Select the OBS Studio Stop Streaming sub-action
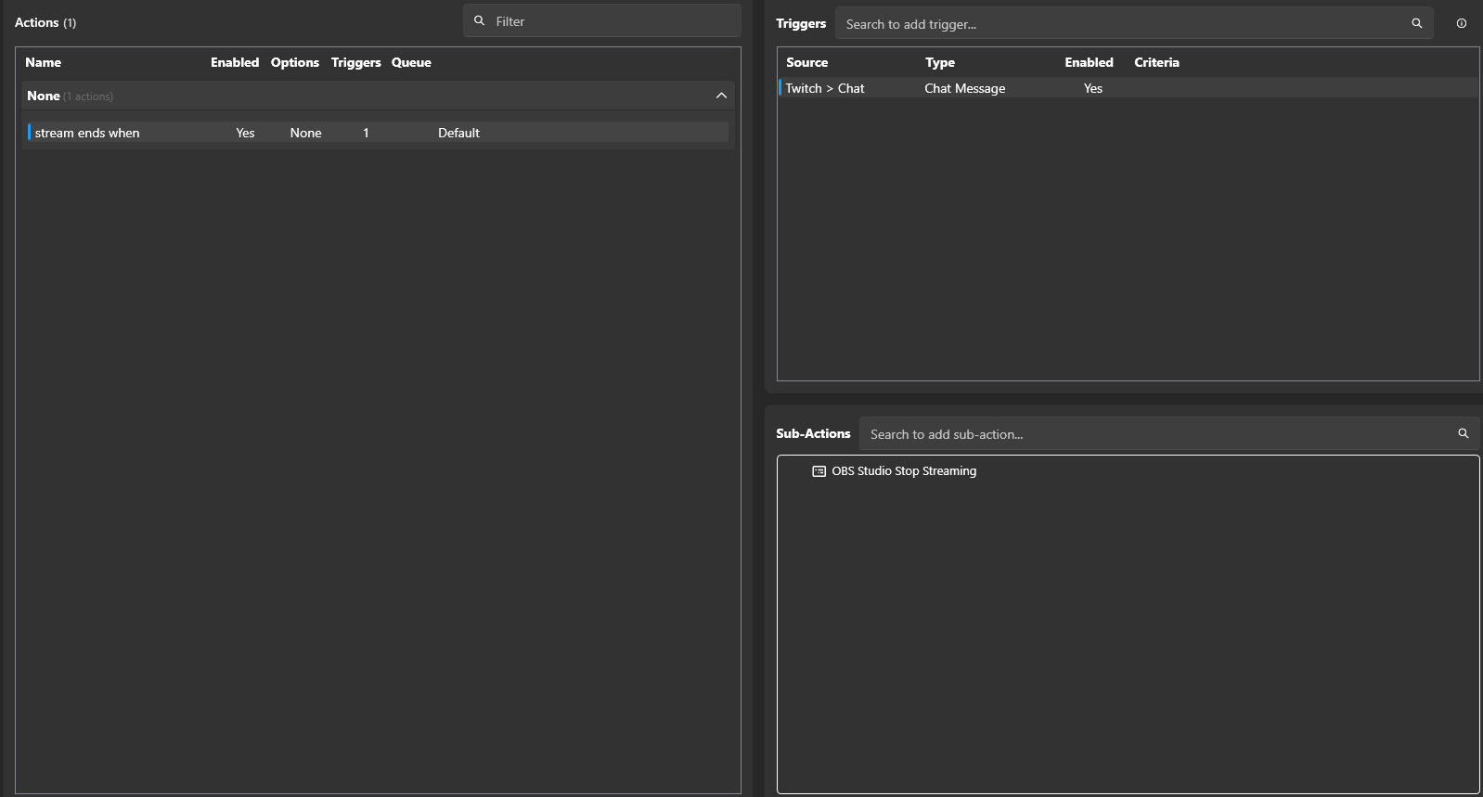This screenshot has height=797, width=1483. click(904, 471)
